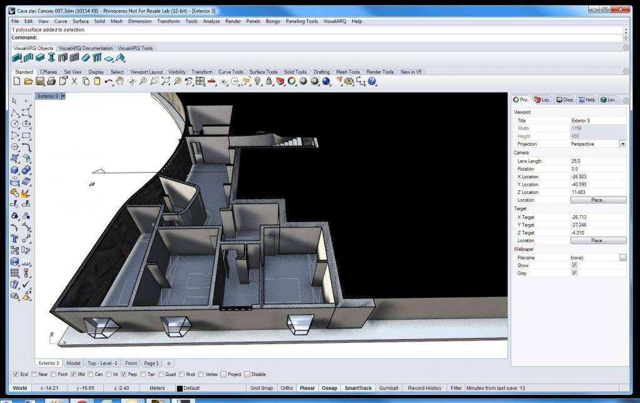Toggle the Perp osnap checkbox
640x403 pixels.
pyautogui.click(x=124, y=374)
